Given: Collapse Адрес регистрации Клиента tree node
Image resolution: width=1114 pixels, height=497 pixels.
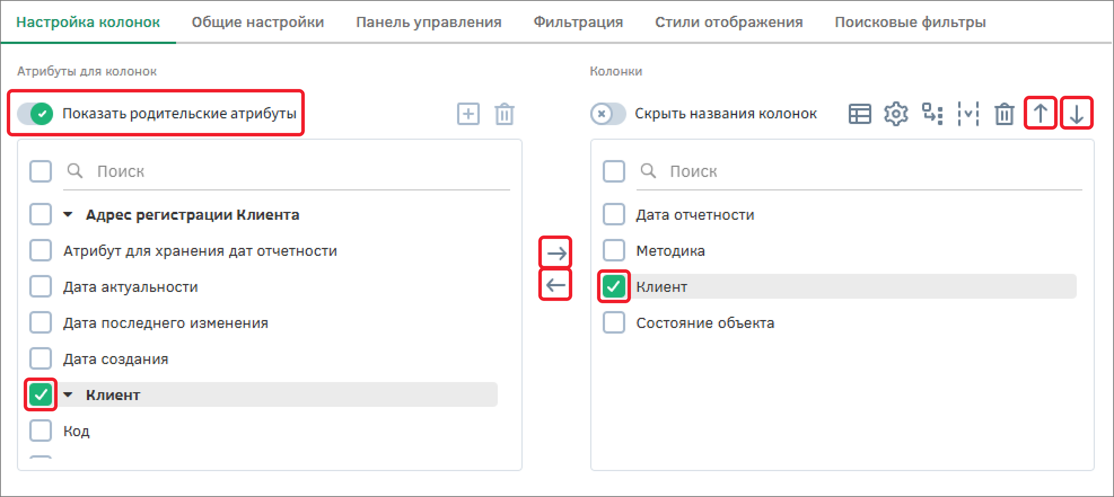Looking at the screenshot, I should click(x=68, y=215).
